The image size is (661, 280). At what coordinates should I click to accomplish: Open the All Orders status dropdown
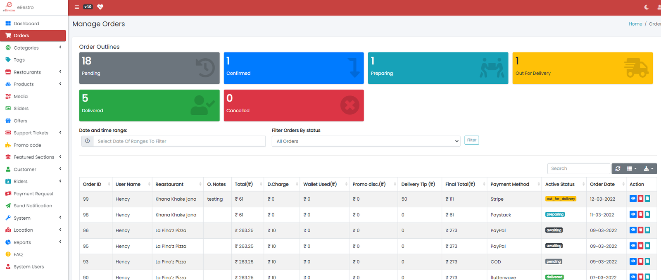point(366,141)
